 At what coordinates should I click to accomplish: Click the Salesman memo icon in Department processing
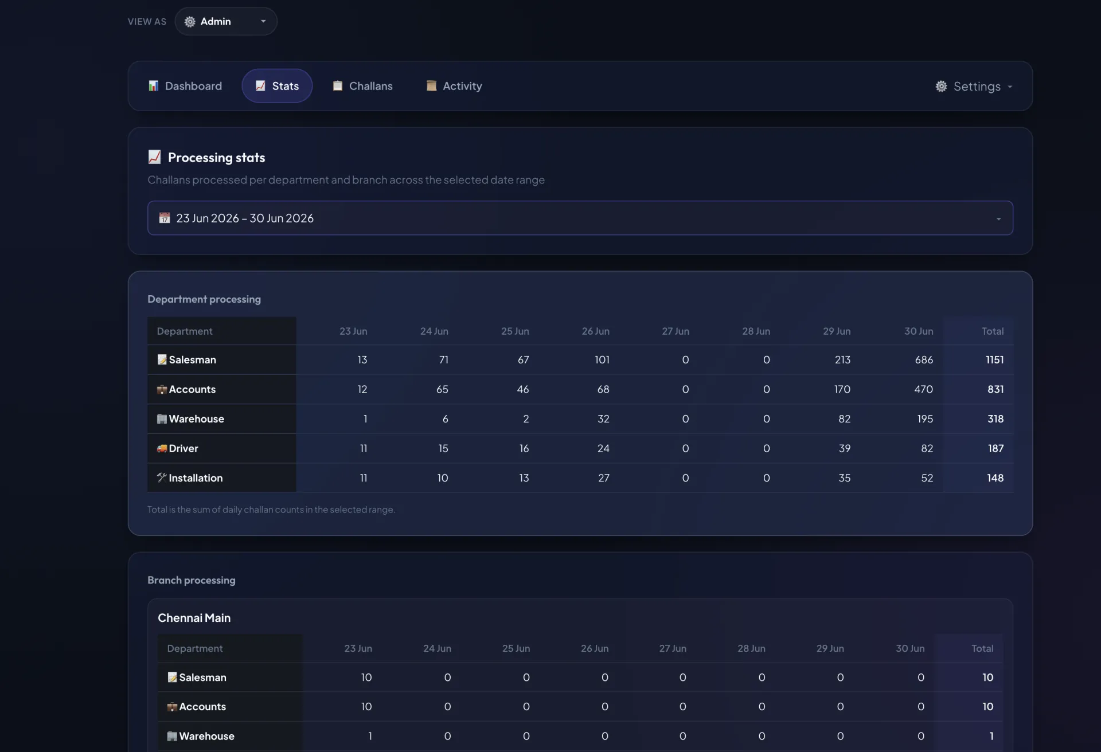point(162,359)
